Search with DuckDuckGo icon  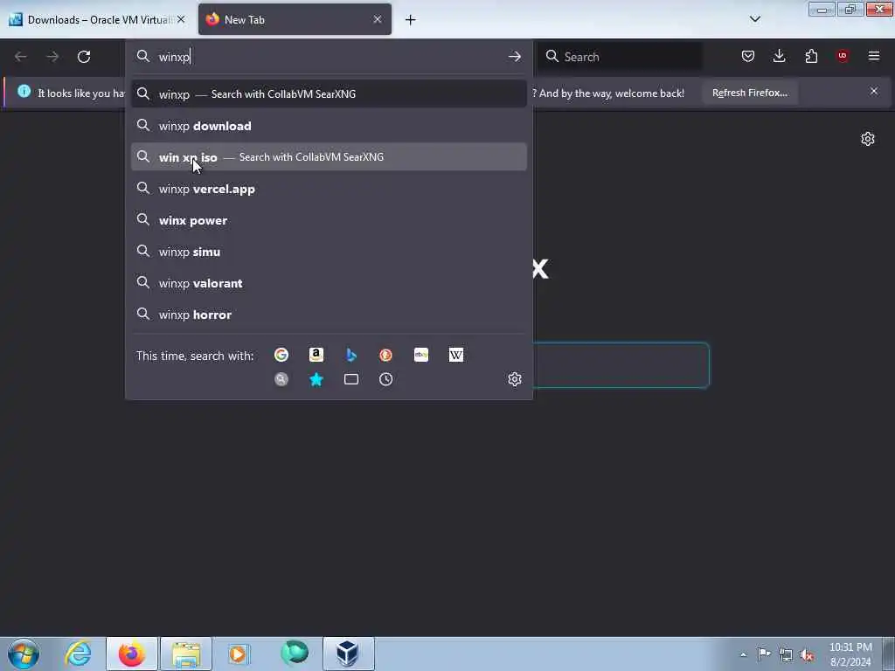pyautogui.click(x=385, y=355)
